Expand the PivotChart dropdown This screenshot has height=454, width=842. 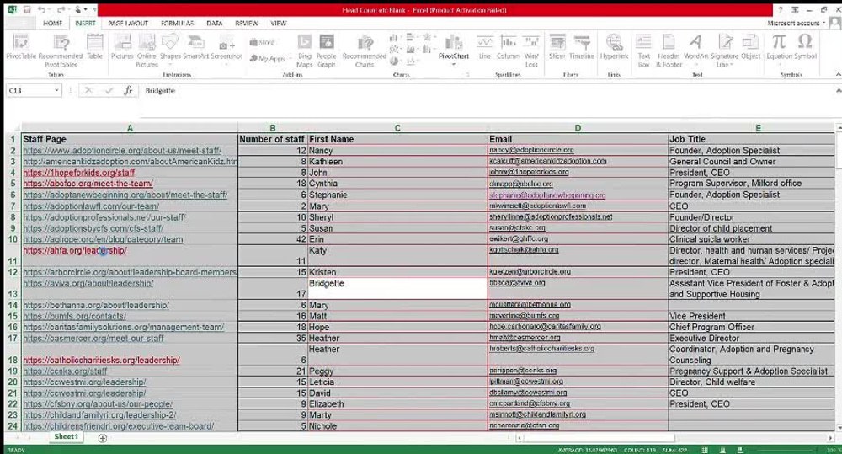(x=454, y=65)
